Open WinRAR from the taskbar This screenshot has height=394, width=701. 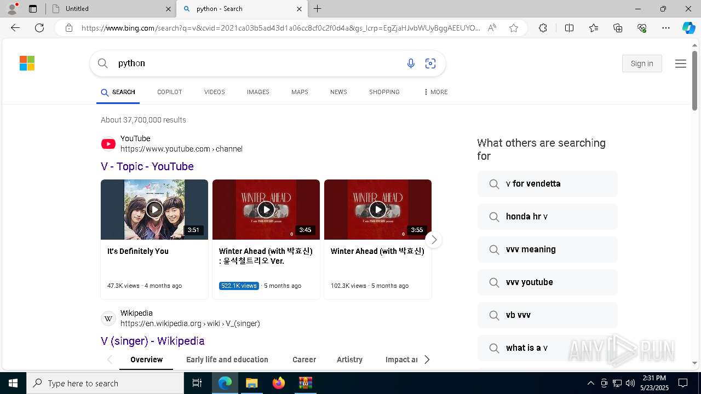tap(305, 383)
